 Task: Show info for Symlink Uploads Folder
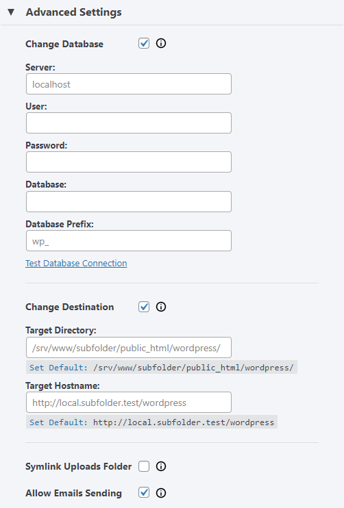[x=161, y=466]
